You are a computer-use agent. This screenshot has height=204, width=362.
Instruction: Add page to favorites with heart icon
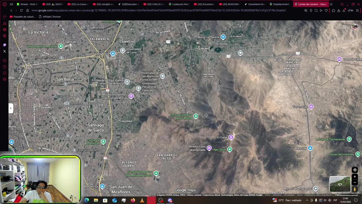tap(326, 10)
